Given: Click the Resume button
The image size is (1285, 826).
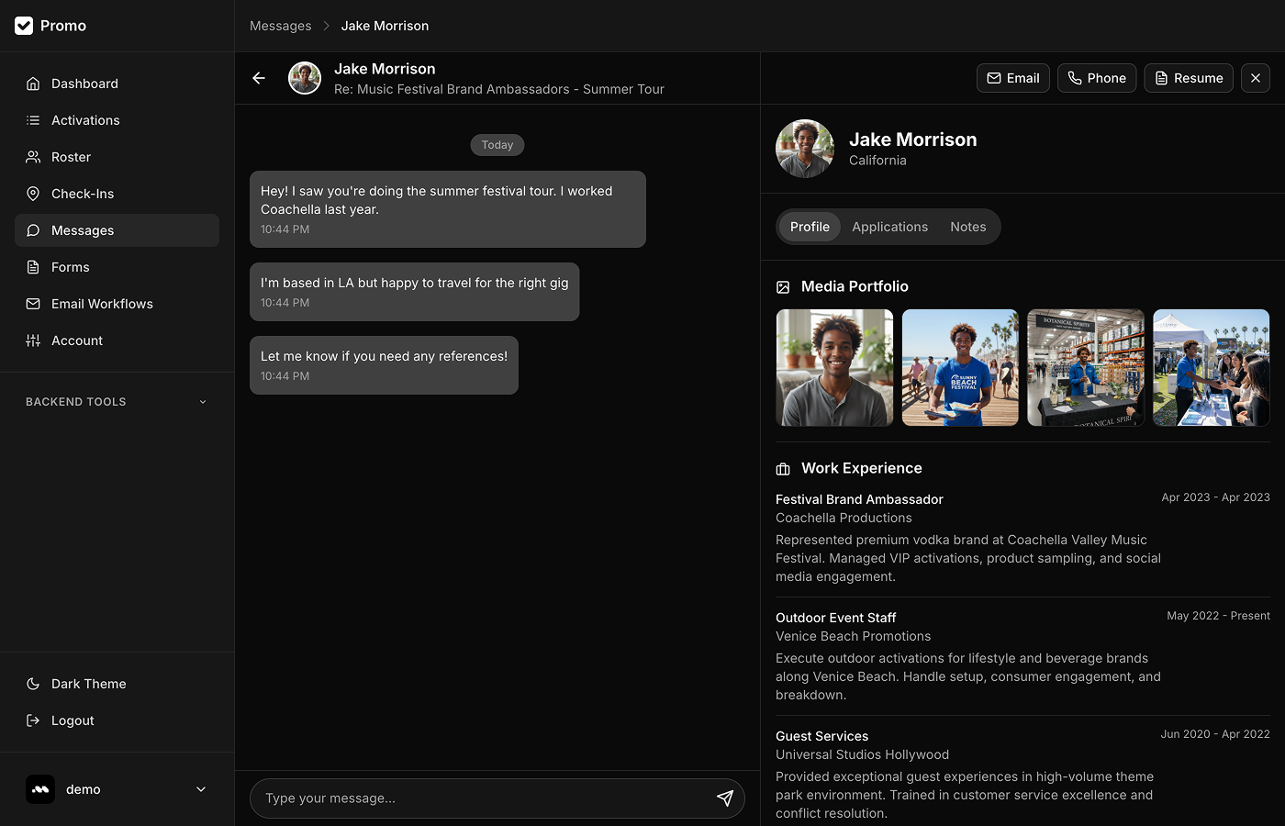Looking at the screenshot, I should pos(1188,78).
